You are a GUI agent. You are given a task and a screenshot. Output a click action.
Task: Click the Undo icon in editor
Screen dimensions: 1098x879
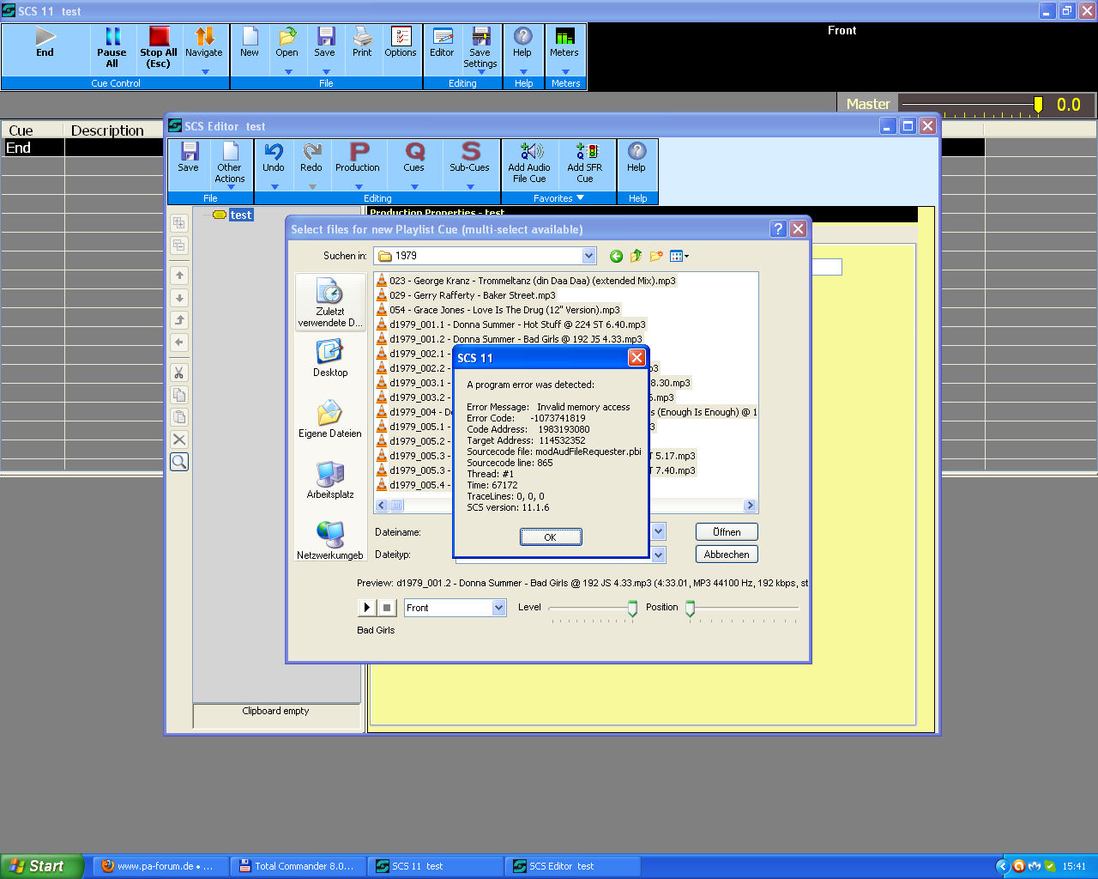[274, 152]
